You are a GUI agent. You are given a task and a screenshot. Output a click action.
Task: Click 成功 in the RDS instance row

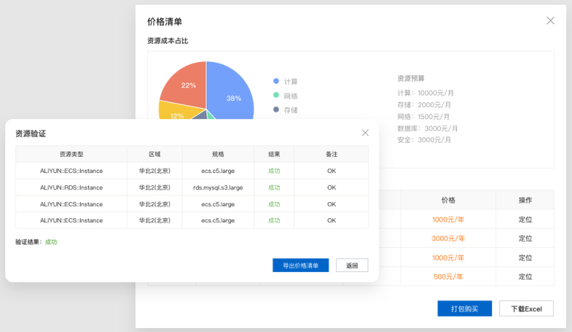(x=274, y=187)
